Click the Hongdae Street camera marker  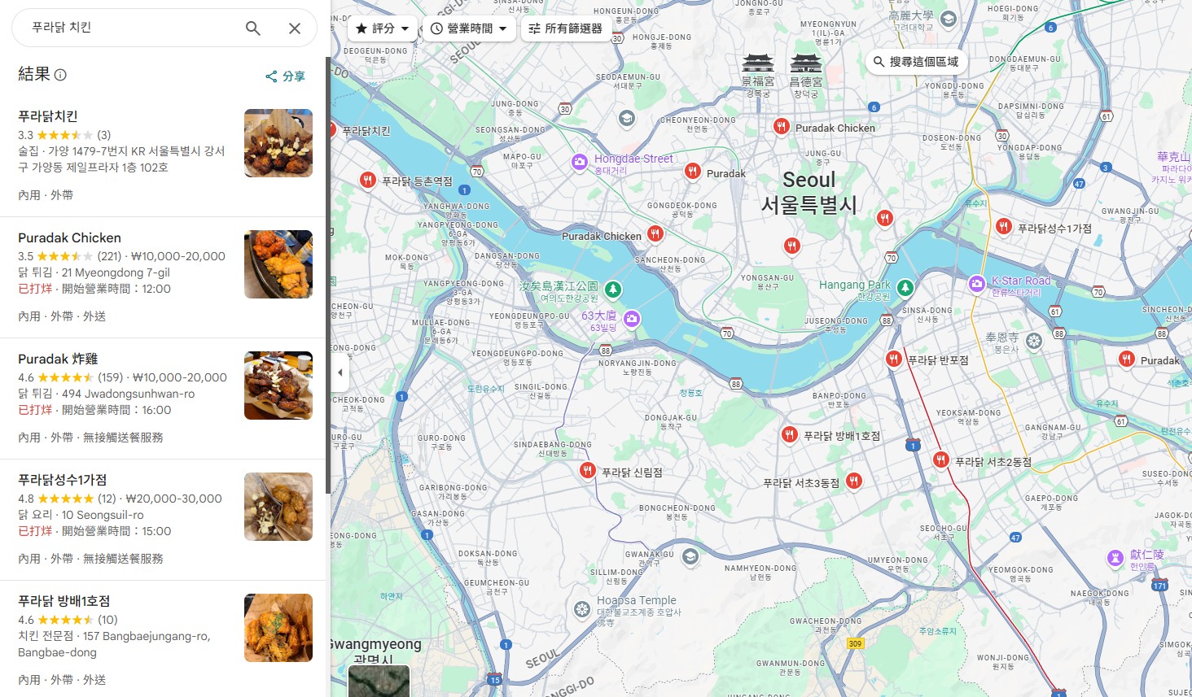pos(579,162)
